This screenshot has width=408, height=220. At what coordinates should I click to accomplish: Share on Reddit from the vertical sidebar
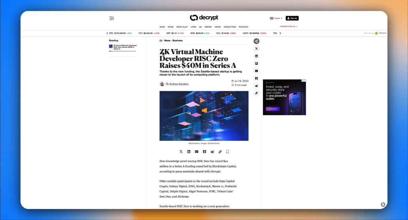(257, 86)
